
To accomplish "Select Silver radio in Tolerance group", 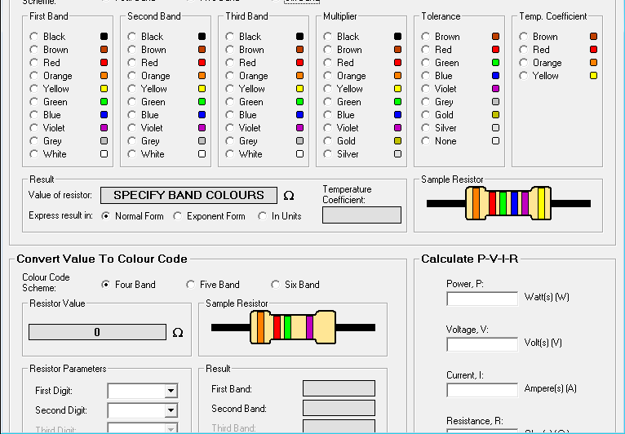I will [426, 128].
